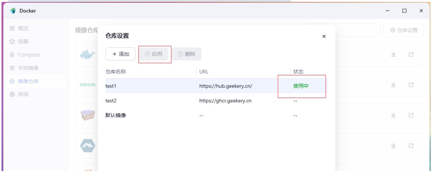Click the Compose layers icon
The image size is (432, 174).
(x=12, y=55)
